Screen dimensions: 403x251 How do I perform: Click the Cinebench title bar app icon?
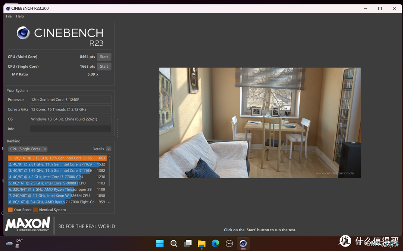(8, 9)
